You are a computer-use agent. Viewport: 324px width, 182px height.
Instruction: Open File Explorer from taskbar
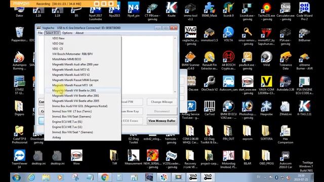46,177
